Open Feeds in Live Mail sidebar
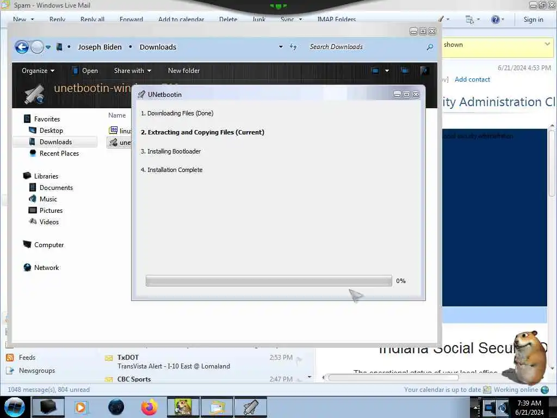The height and width of the screenshot is (418, 557). (x=27, y=357)
